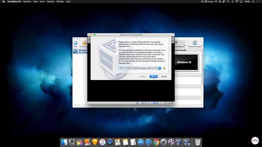This screenshot has height=147, width=262.
Task: Open the optical disk file dropdown
Action: [160, 68]
